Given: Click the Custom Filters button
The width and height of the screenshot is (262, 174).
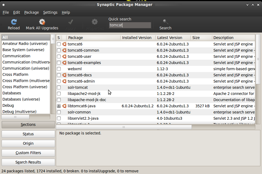Looking at the screenshot, I should pos(28,153).
